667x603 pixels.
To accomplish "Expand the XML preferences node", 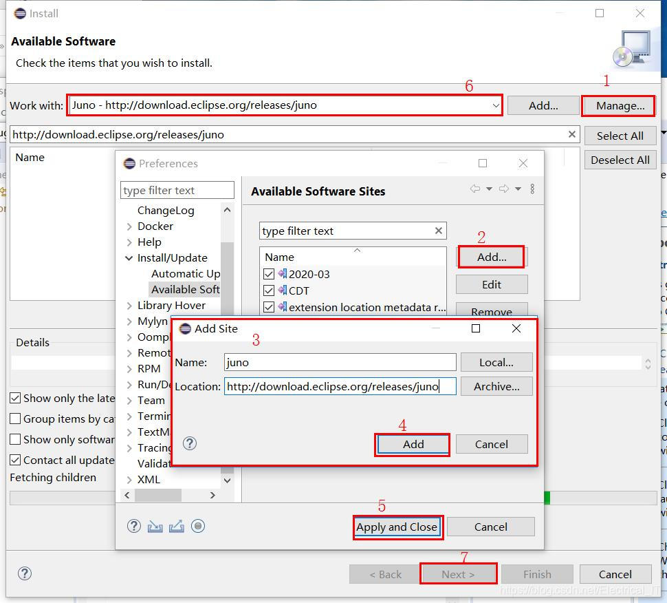I will click(129, 480).
